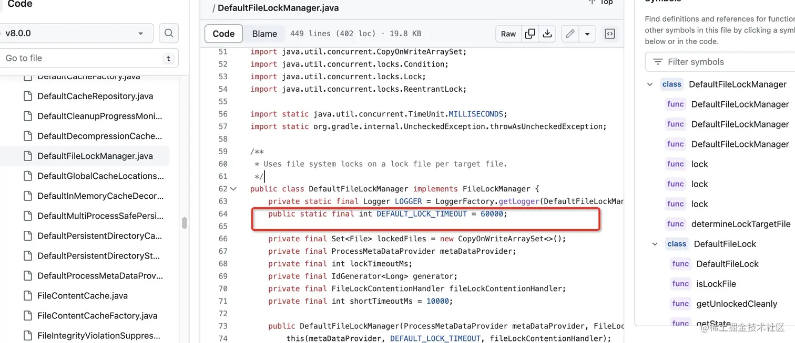Screen dimensions: 795x343
Task: Click file icon beside FileContentCache.java
Action: [x=28, y=295]
